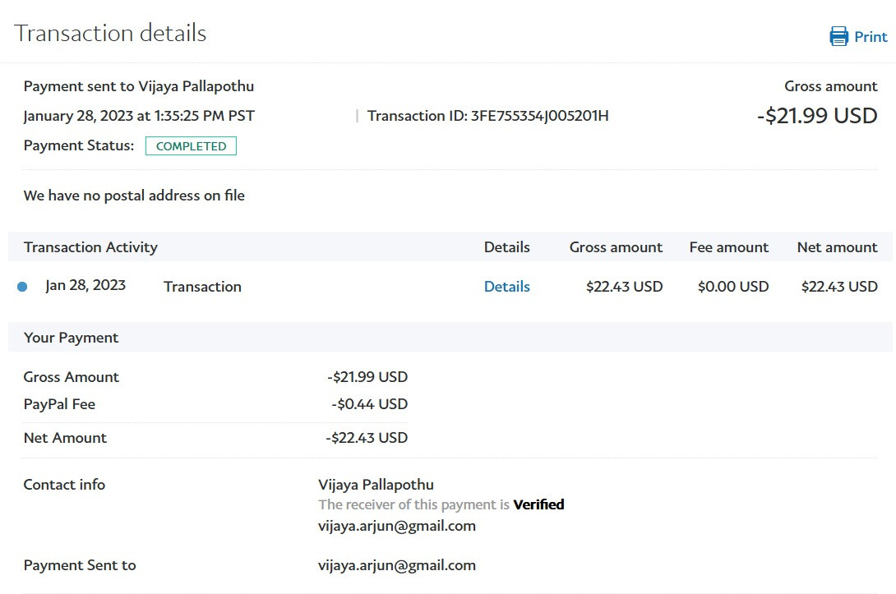Image resolution: width=896 pixels, height=594 pixels.
Task: Click the Transaction label in activity row
Action: [x=202, y=287]
